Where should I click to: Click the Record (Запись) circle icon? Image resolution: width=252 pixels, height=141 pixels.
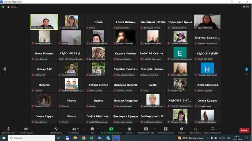point(129,129)
